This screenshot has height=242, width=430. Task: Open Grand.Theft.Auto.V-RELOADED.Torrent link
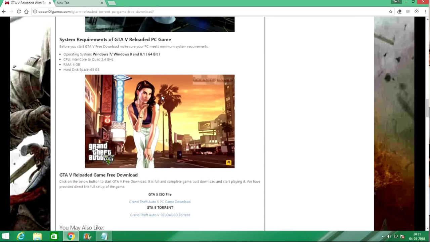[x=160, y=215]
